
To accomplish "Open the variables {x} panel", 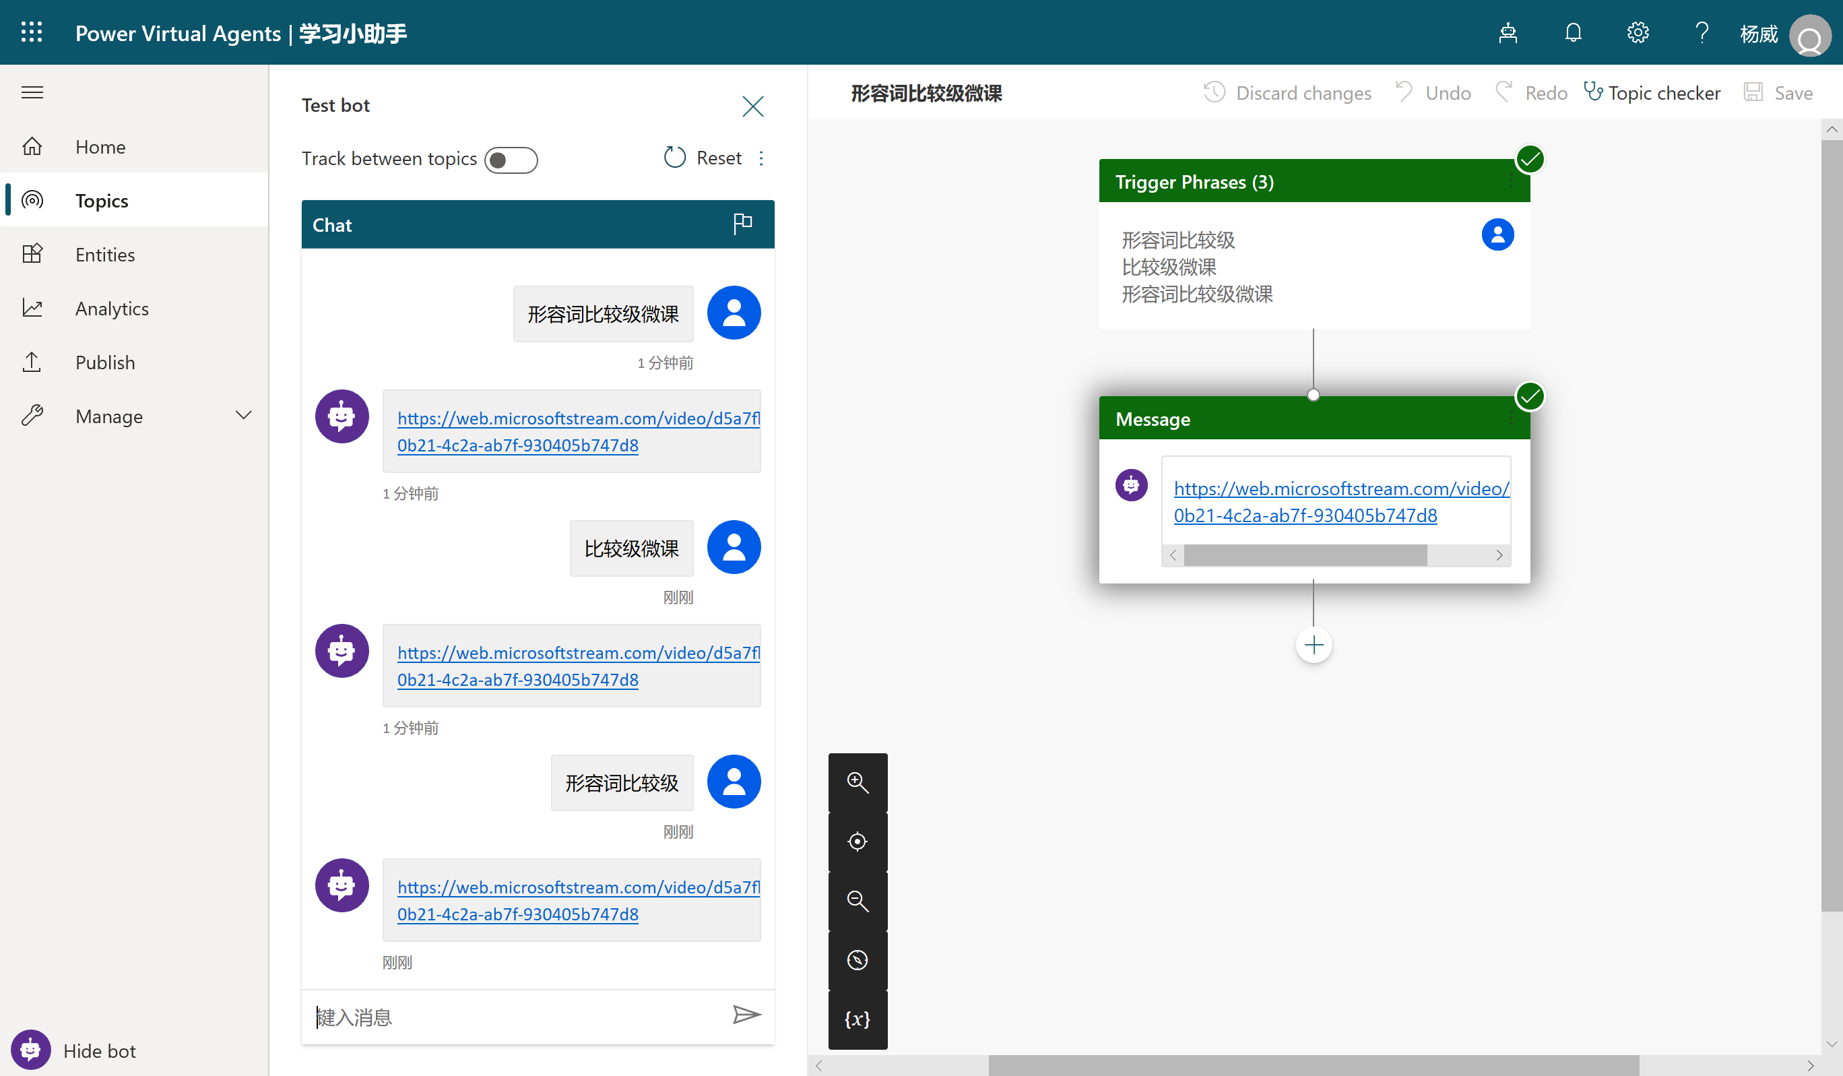I will tap(857, 1019).
